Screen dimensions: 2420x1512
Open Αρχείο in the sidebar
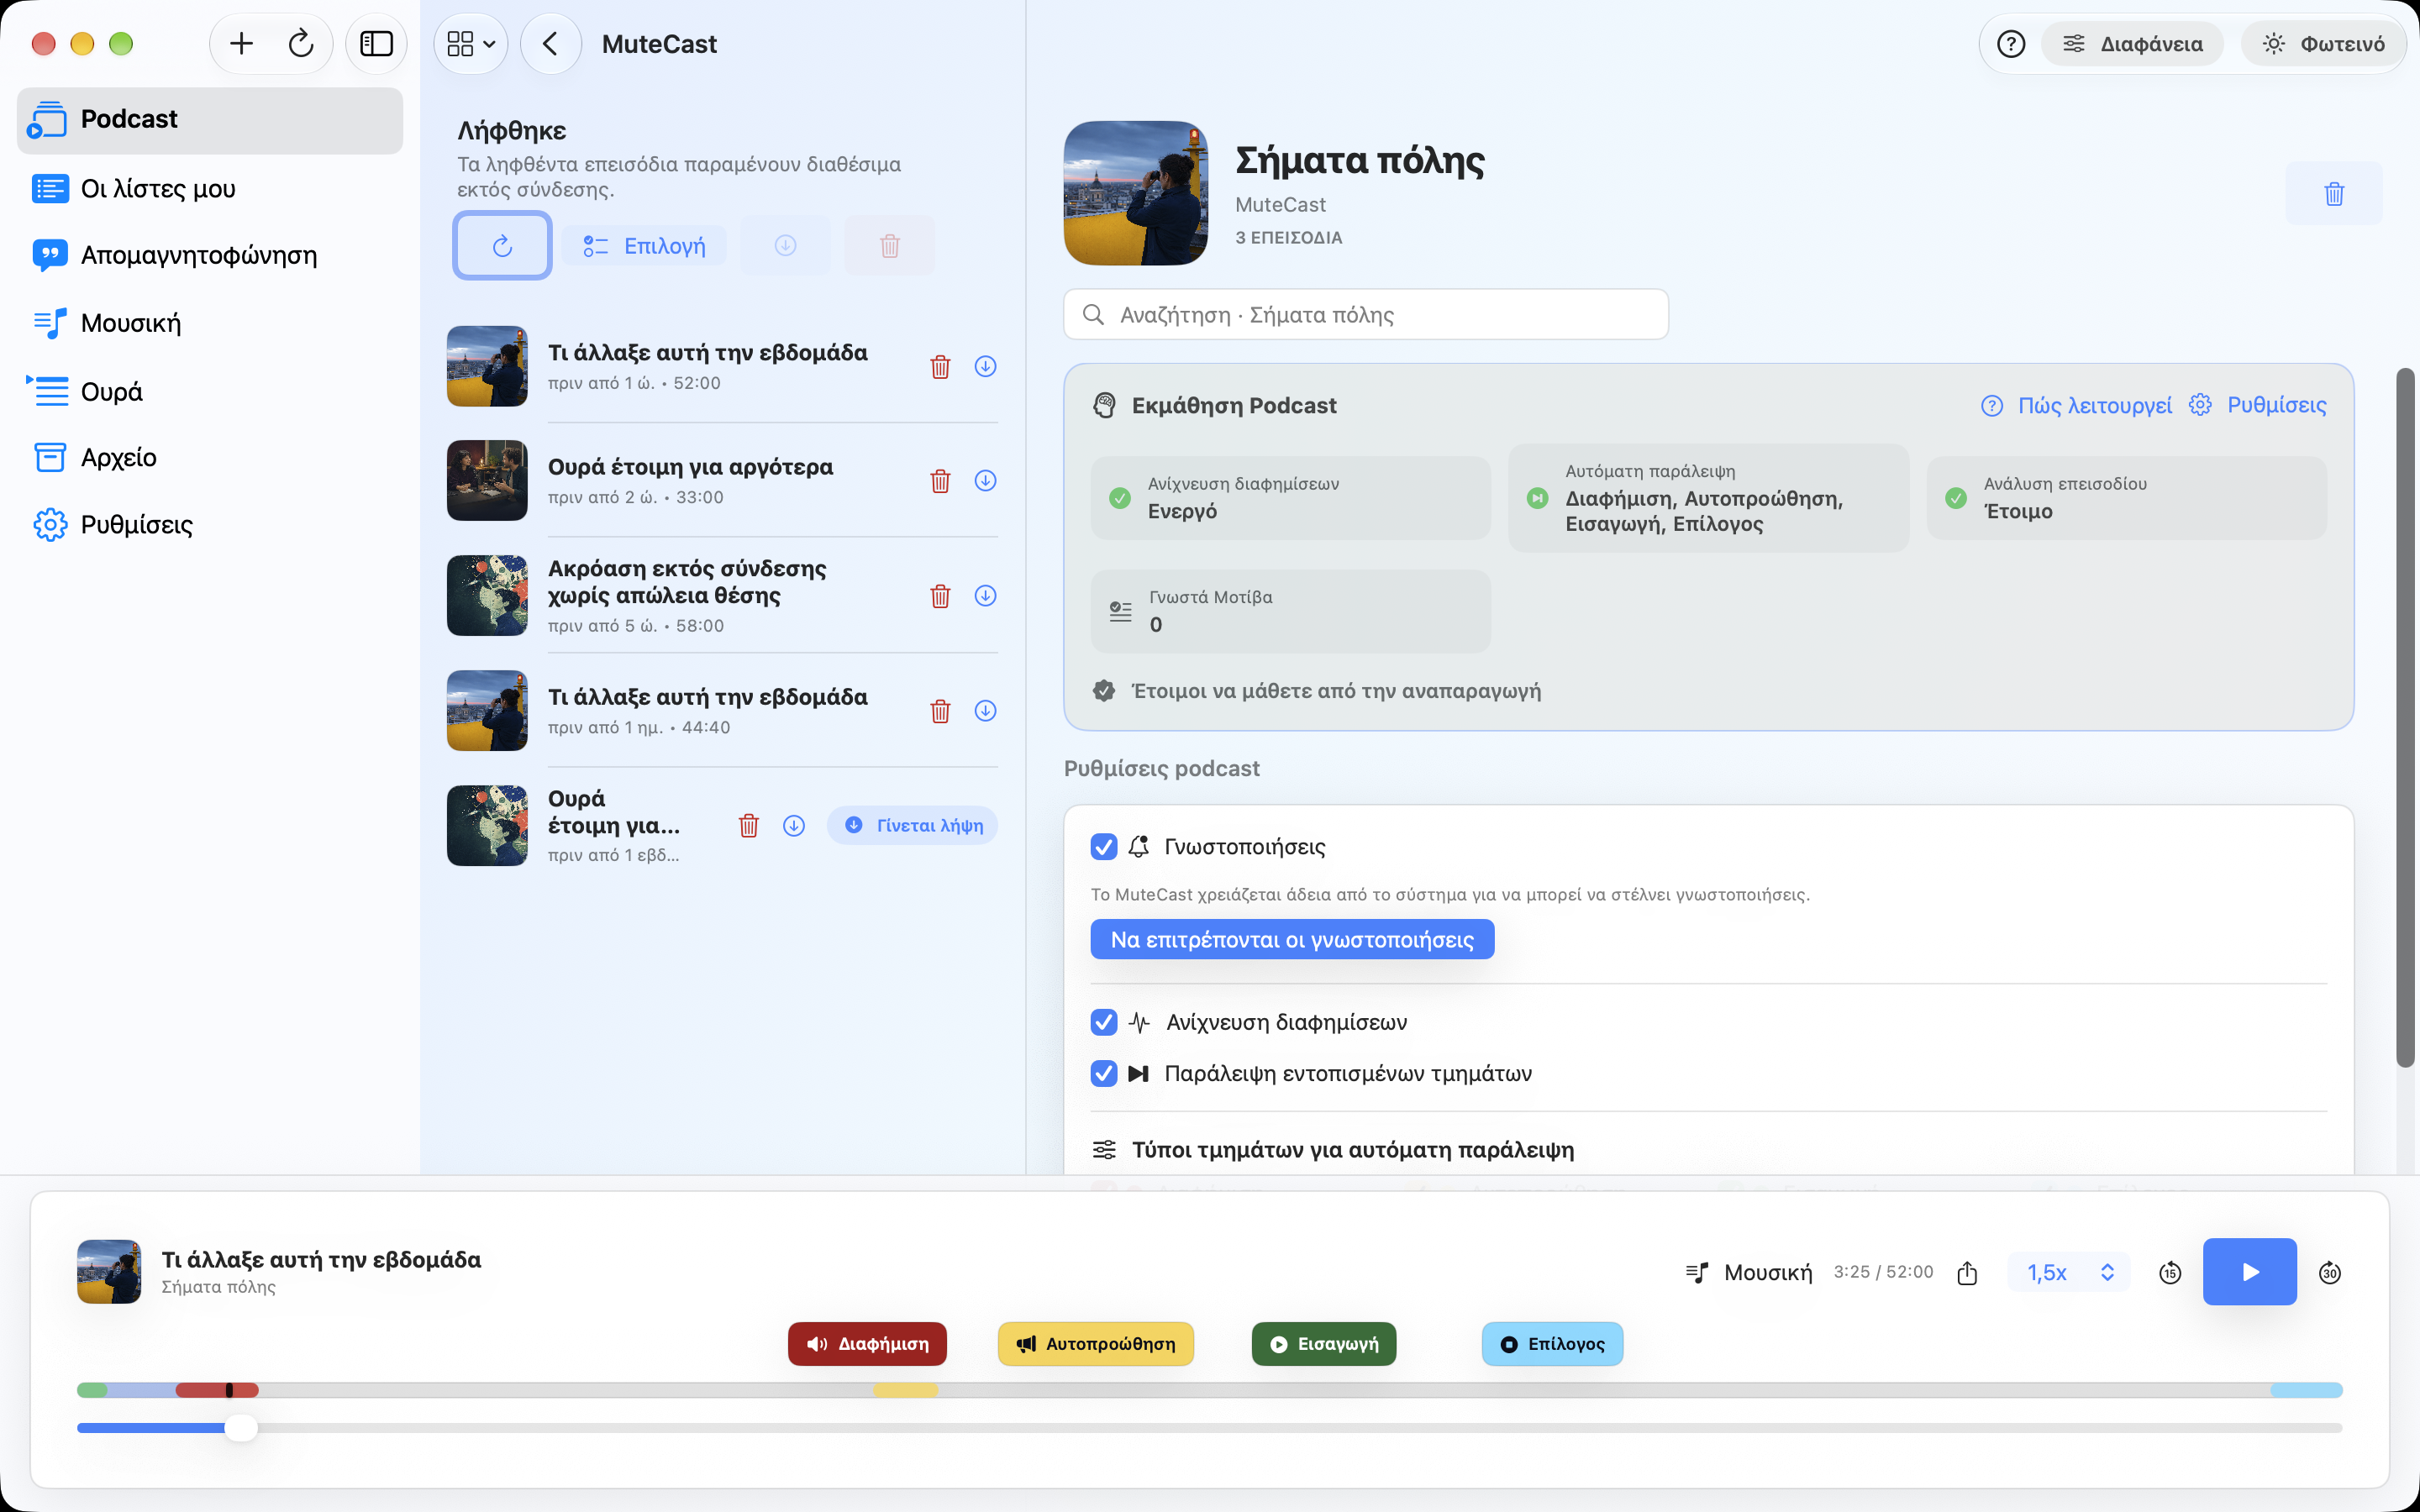coord(210,457)
